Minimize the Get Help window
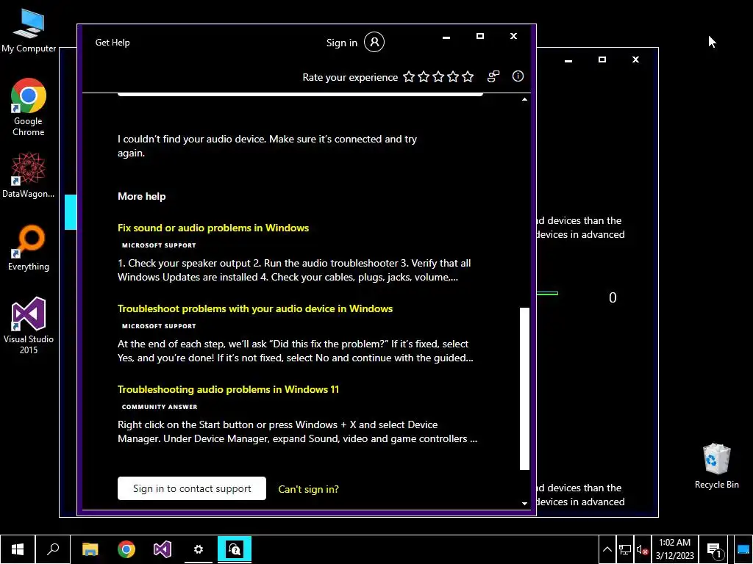Screen dimensions: 753x564 [x=446, y=37]
